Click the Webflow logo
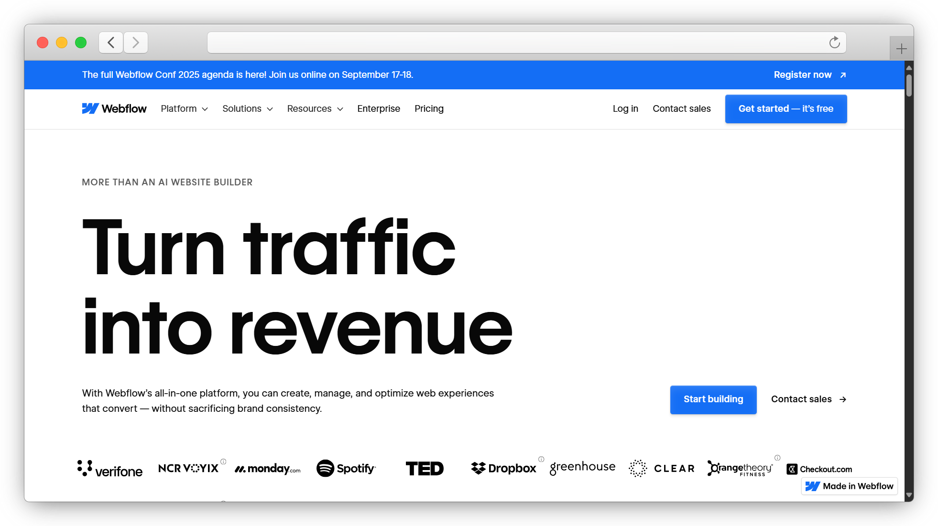The width and height of the screenshot is (938, 526). pyautogui.click(x=114, y=108)
